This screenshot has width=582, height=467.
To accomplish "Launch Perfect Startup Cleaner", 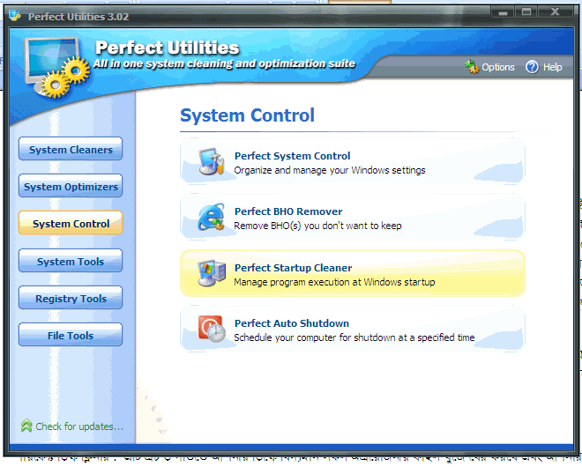I will click(353, 274).
